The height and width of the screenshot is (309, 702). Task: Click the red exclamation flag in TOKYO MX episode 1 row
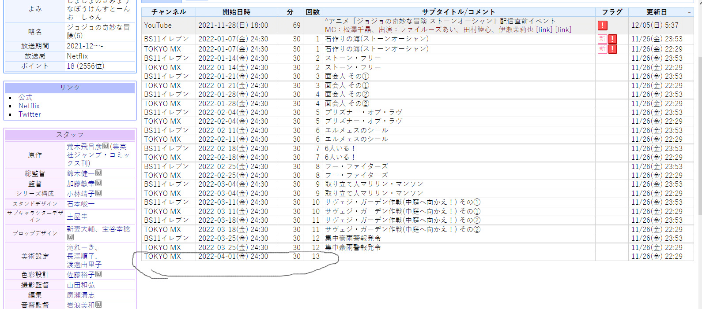coord(612,48)
